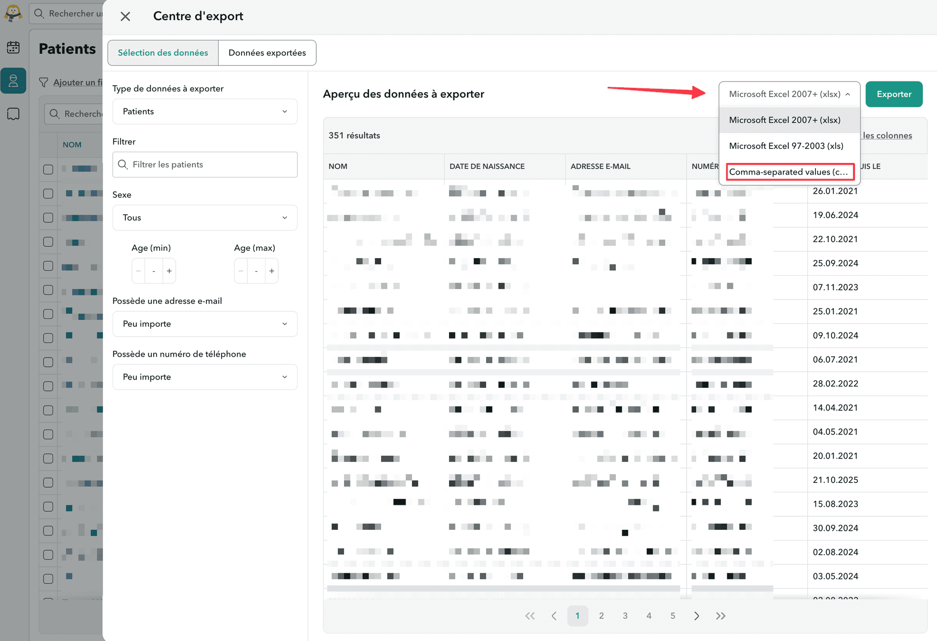The height and width of the screenshot is (641, 937).
Task: Click the search magnifier in the patient filter field
Action: coord(123,164)
